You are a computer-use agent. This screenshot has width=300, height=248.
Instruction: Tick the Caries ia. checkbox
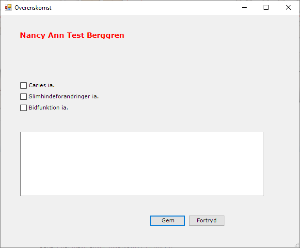tap(23, 86)
